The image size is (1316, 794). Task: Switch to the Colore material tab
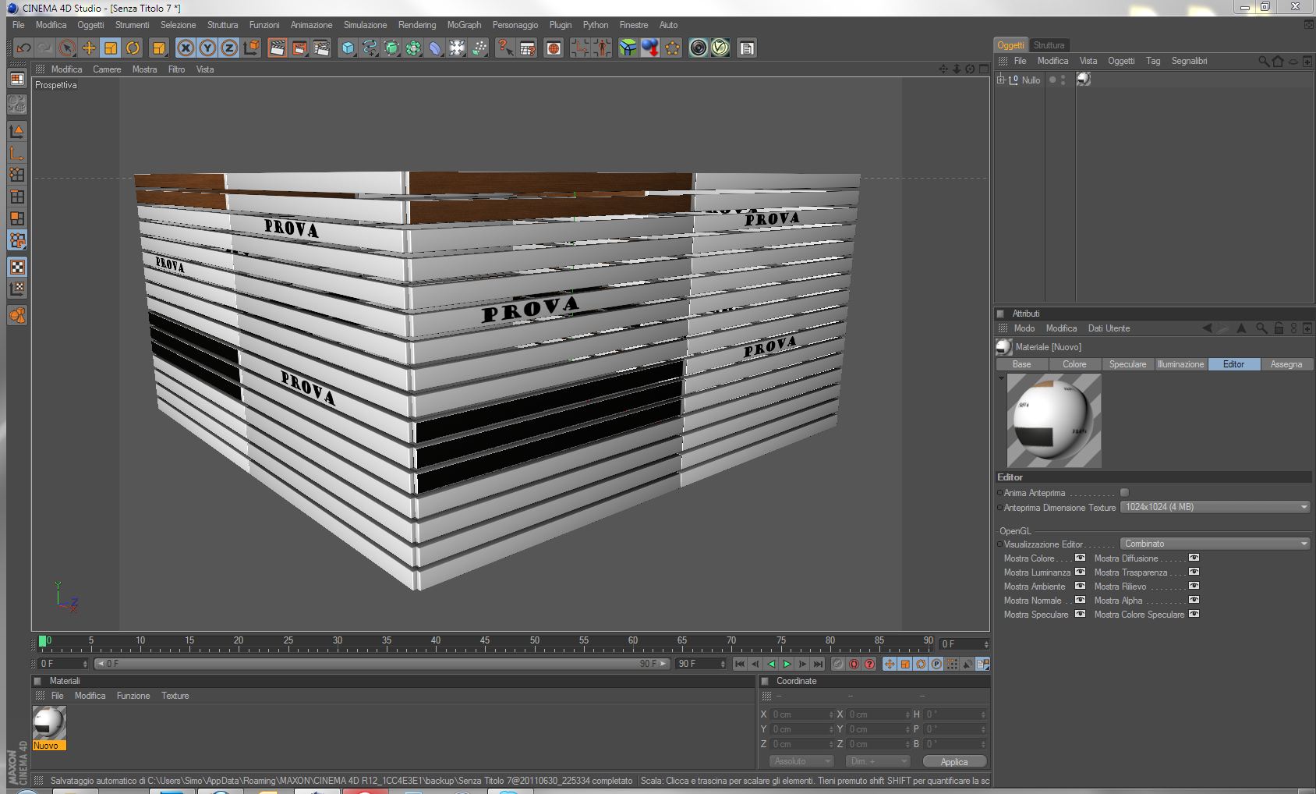[x=1074, y=364]
